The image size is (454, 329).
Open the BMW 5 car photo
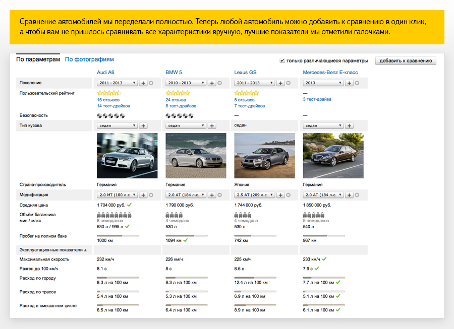[196, 156]
